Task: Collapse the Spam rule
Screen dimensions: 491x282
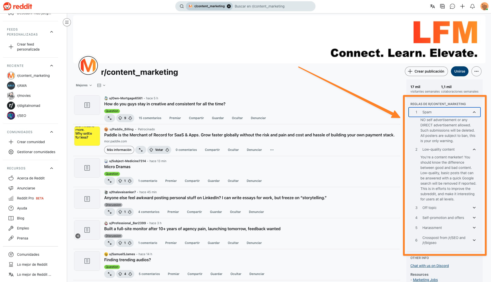Action: pyautogui.click(x=474, y=112)
